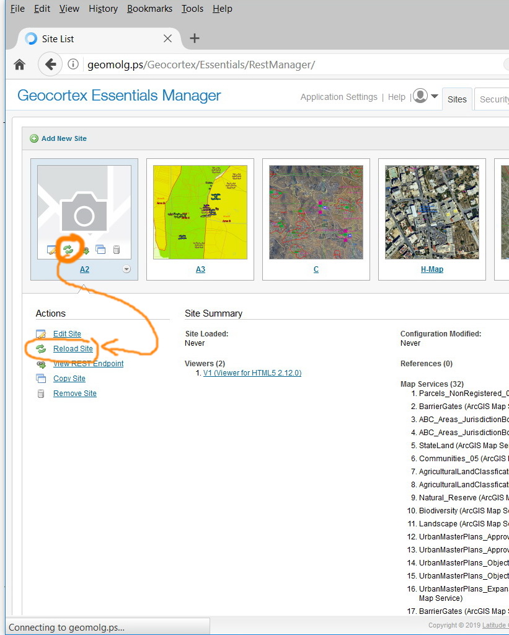Open the Bookmarks menu
The width and height of the screenshot is (509, 635).
tap(149, 9)
